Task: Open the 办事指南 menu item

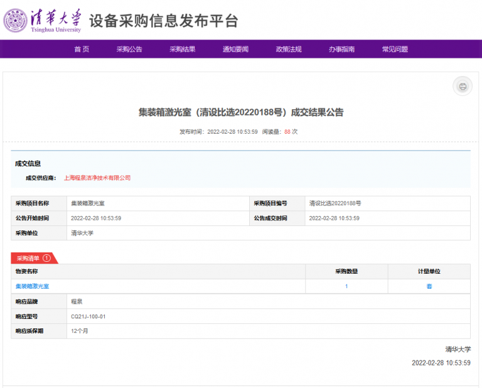Action: (x=342, y=49)
